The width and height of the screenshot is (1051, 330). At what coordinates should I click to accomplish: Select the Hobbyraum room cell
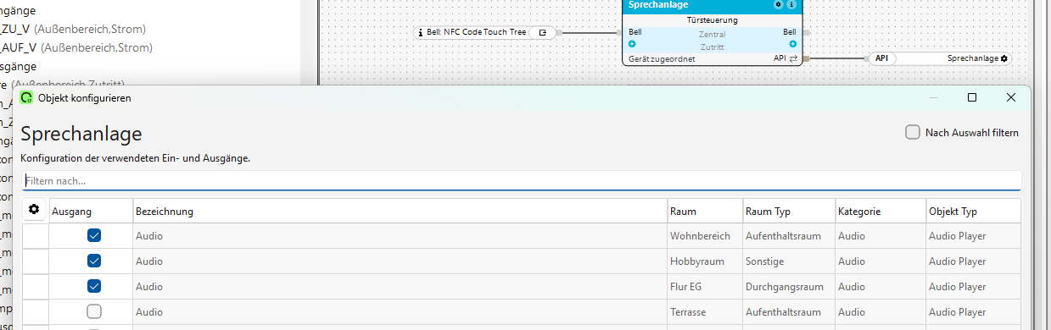(705, 261)
